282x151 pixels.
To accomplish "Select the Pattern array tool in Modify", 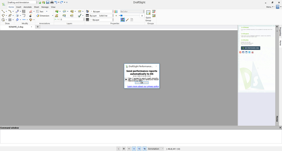I will pyautogui.click(x=24, y=11).
